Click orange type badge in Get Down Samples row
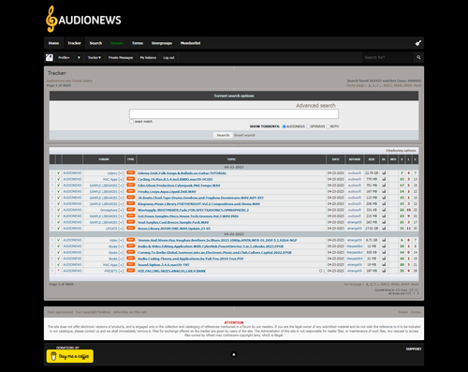The width and height of the screenshot is (468, 372). [130, 216]
